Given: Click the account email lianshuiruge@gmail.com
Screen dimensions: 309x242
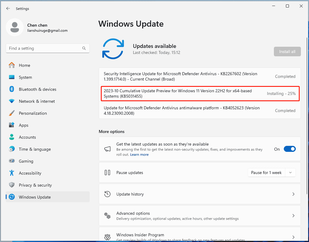Looking at the screenshot, I should point(47,31).
